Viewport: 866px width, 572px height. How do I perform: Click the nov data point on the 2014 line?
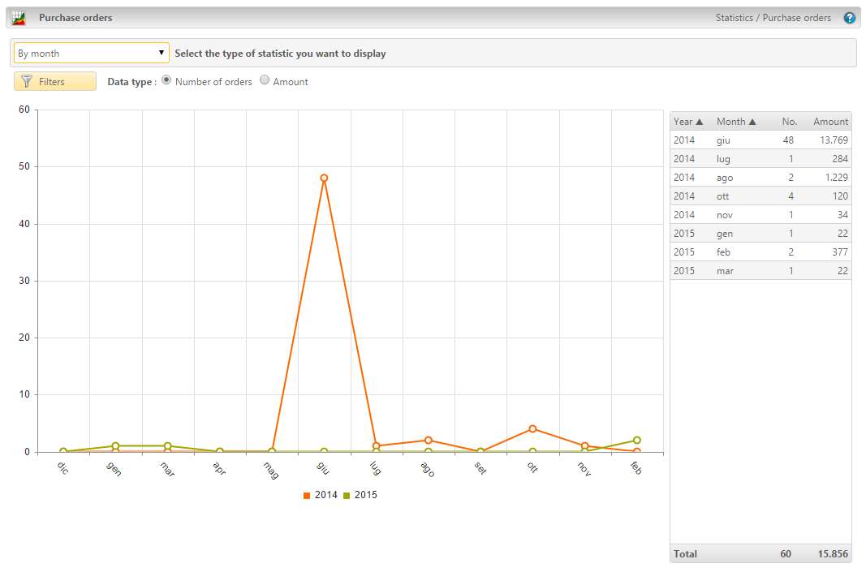coord(584,445)
